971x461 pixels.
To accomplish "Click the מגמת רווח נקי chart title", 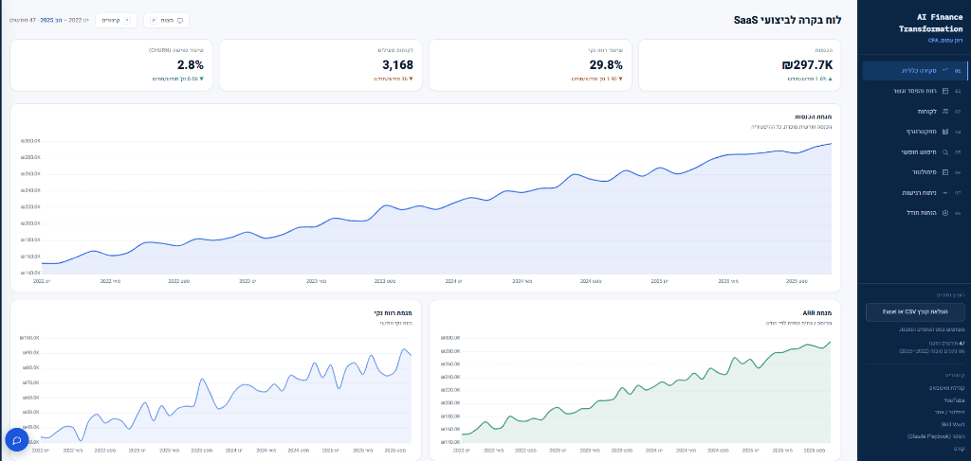I will (394, 312).
